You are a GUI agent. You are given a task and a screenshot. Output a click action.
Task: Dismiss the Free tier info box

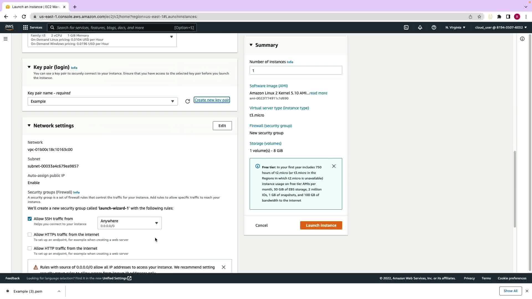click(x=334, y=166)
